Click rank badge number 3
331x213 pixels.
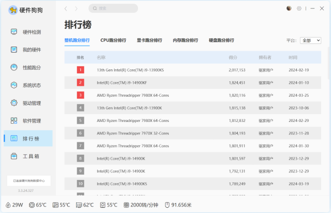point(80,95)
